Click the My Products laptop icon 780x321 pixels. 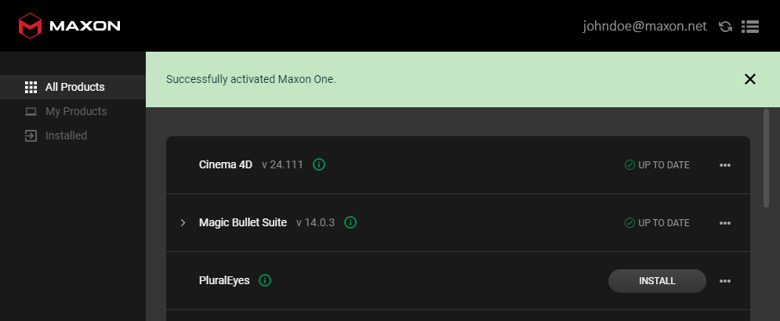pyautogui.click(x=31, y=111)
